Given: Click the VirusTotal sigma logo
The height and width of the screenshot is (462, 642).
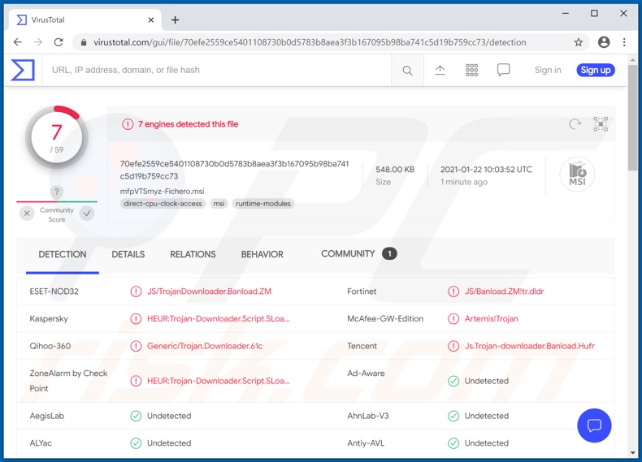Looking at the screenshot, I should click(x=23, y=70).
